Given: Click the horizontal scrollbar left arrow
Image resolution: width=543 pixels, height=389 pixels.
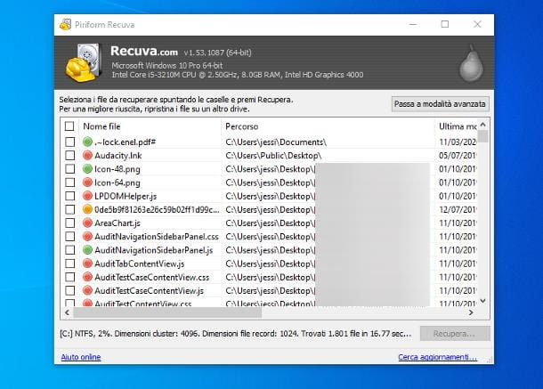Looking at the screenshot, I should [x=67, y=312].
